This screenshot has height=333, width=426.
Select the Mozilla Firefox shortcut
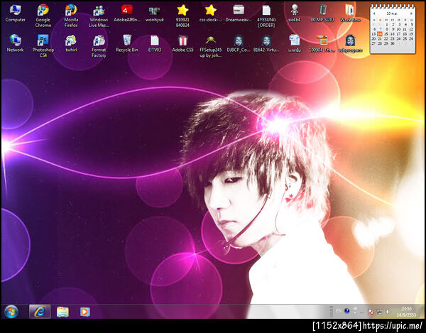coord(71,16)
